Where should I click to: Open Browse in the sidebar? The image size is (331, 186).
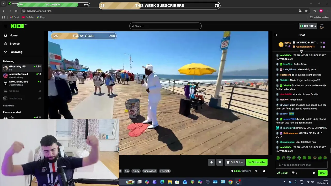pyautogui.click(x=22, y=44)
